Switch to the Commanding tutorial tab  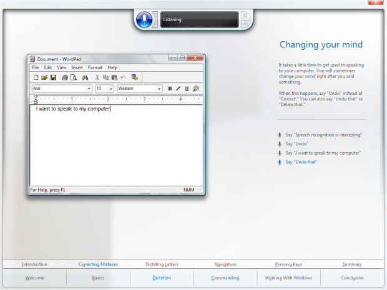click(x=225, y=278)
